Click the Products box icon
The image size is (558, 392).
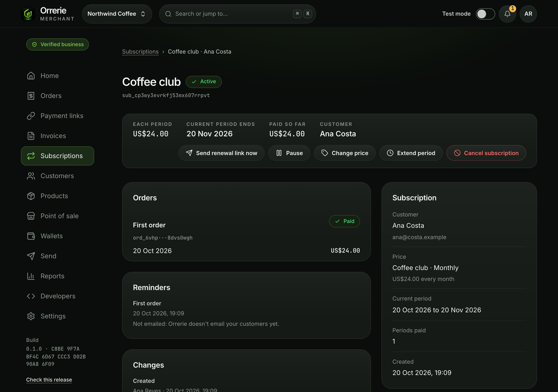[x=31, y=196]
